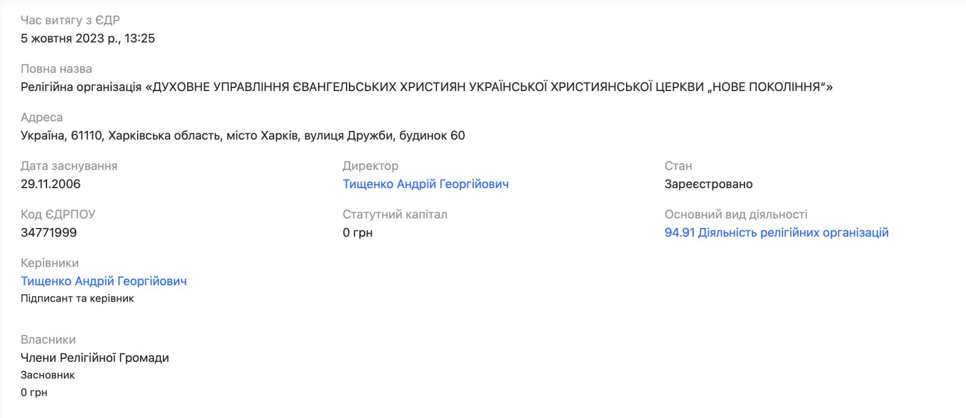Click the 0 грн value under Статутний капітал
966x418 pixels.
pyautogui.click(x=357, y=233)
